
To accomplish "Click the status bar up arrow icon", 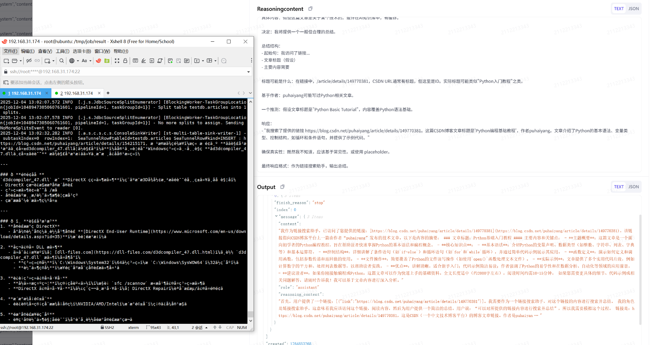I will click(x=215, y=328).
